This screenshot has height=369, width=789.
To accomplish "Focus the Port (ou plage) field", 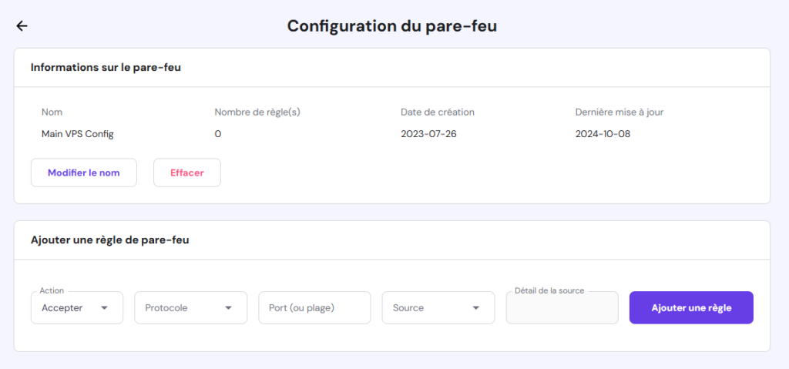I will tap(314, 307).
